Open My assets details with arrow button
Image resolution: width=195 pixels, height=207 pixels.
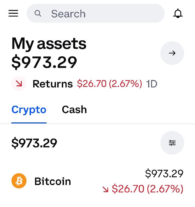click(172, 53)
